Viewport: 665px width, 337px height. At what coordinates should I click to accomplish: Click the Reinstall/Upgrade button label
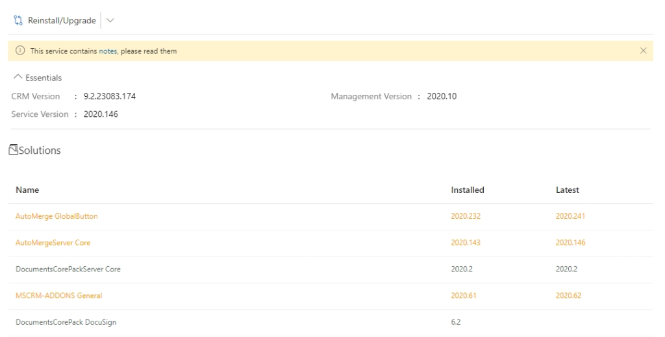pos(62,20)
